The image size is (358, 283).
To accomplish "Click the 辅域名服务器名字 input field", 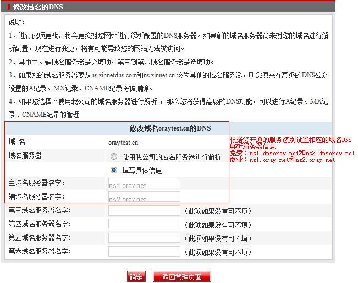I will pyautogui.click(x=144, y=197).
